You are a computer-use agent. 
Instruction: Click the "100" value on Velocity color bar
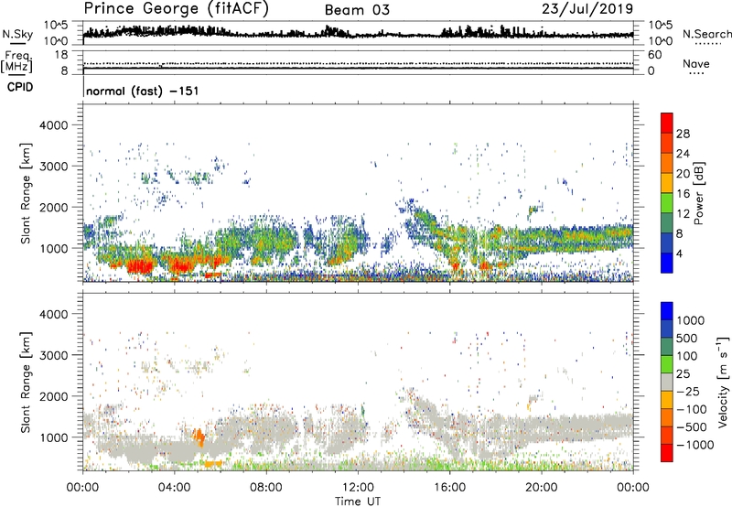pos(687,356)
